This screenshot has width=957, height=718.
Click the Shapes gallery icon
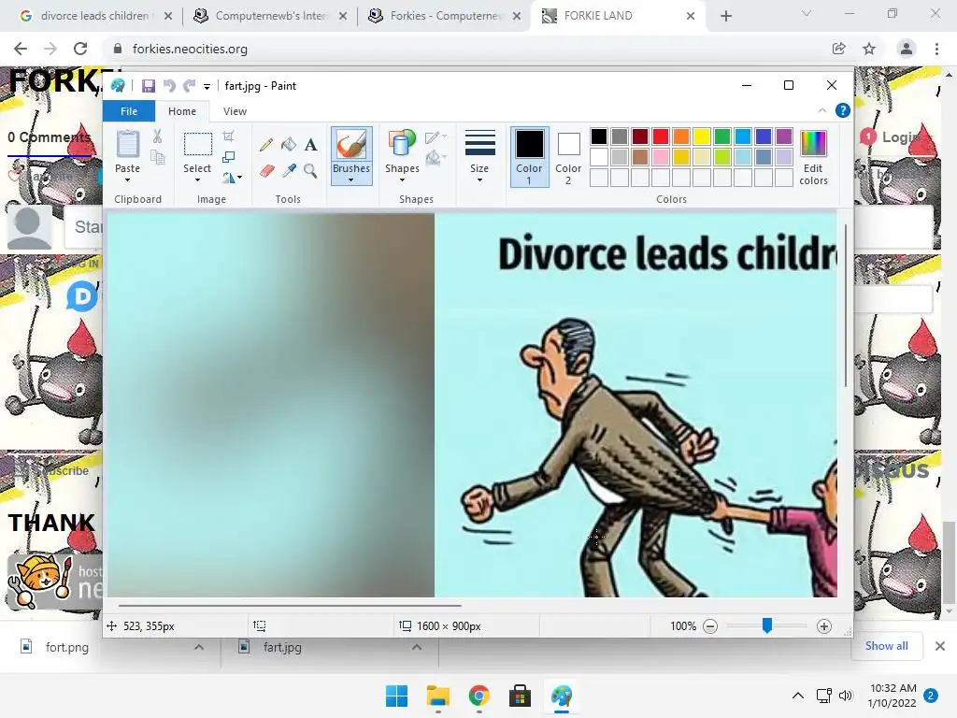click(402, 144)
